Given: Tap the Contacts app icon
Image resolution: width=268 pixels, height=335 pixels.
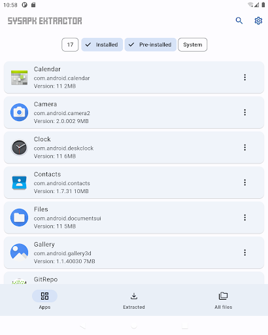Looking at the screenshot, I should pyautogui.click(x=19, y=183).
